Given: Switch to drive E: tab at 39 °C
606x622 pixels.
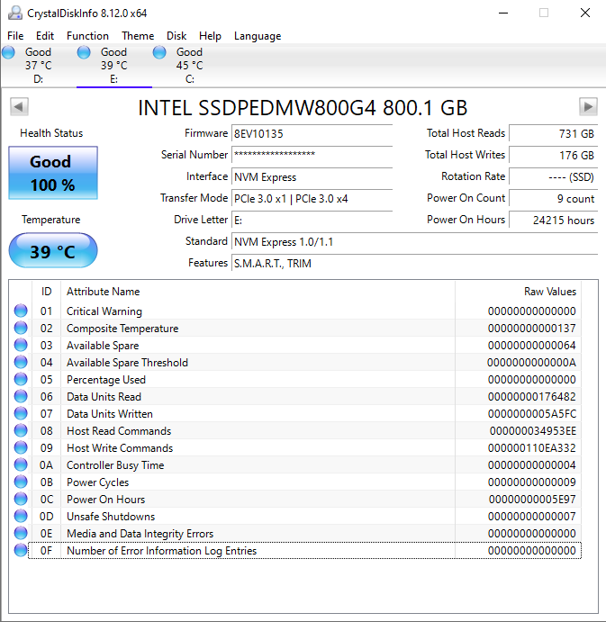Looking at the screenshot, I should coord(113,65).
